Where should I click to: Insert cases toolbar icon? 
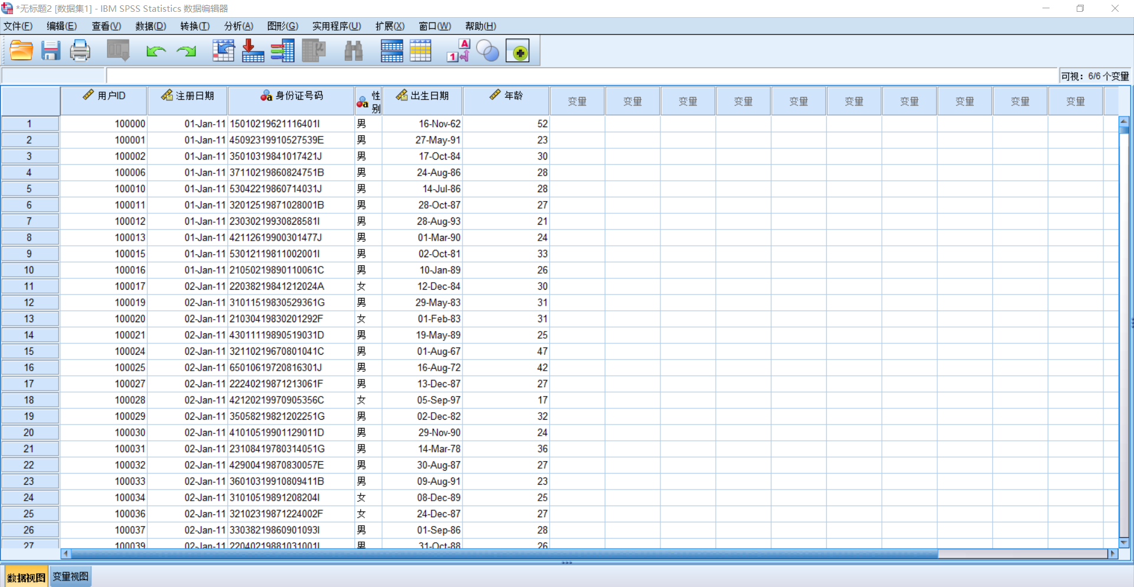[x=392, y=51]
